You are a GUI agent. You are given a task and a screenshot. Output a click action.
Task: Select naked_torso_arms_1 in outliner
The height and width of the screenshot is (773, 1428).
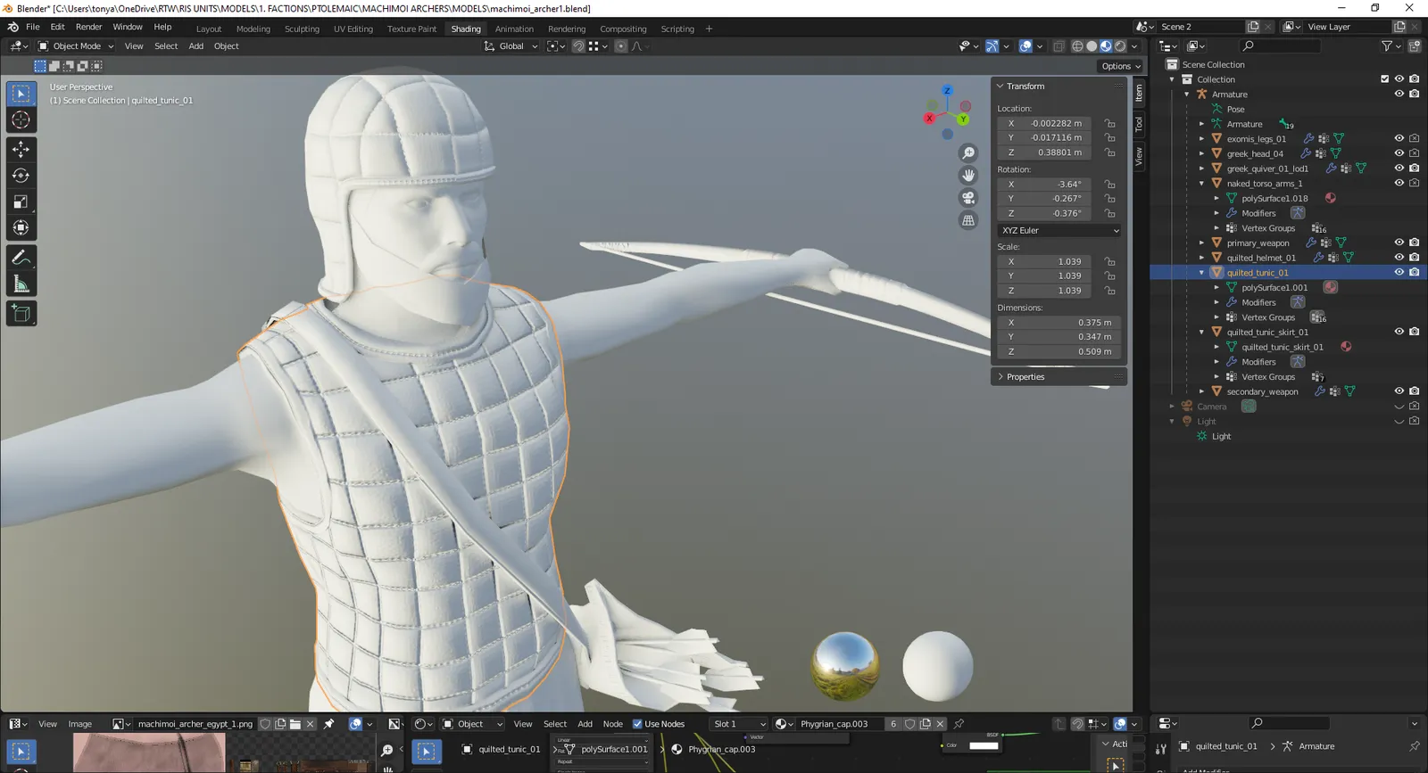tap(1264, 184)
